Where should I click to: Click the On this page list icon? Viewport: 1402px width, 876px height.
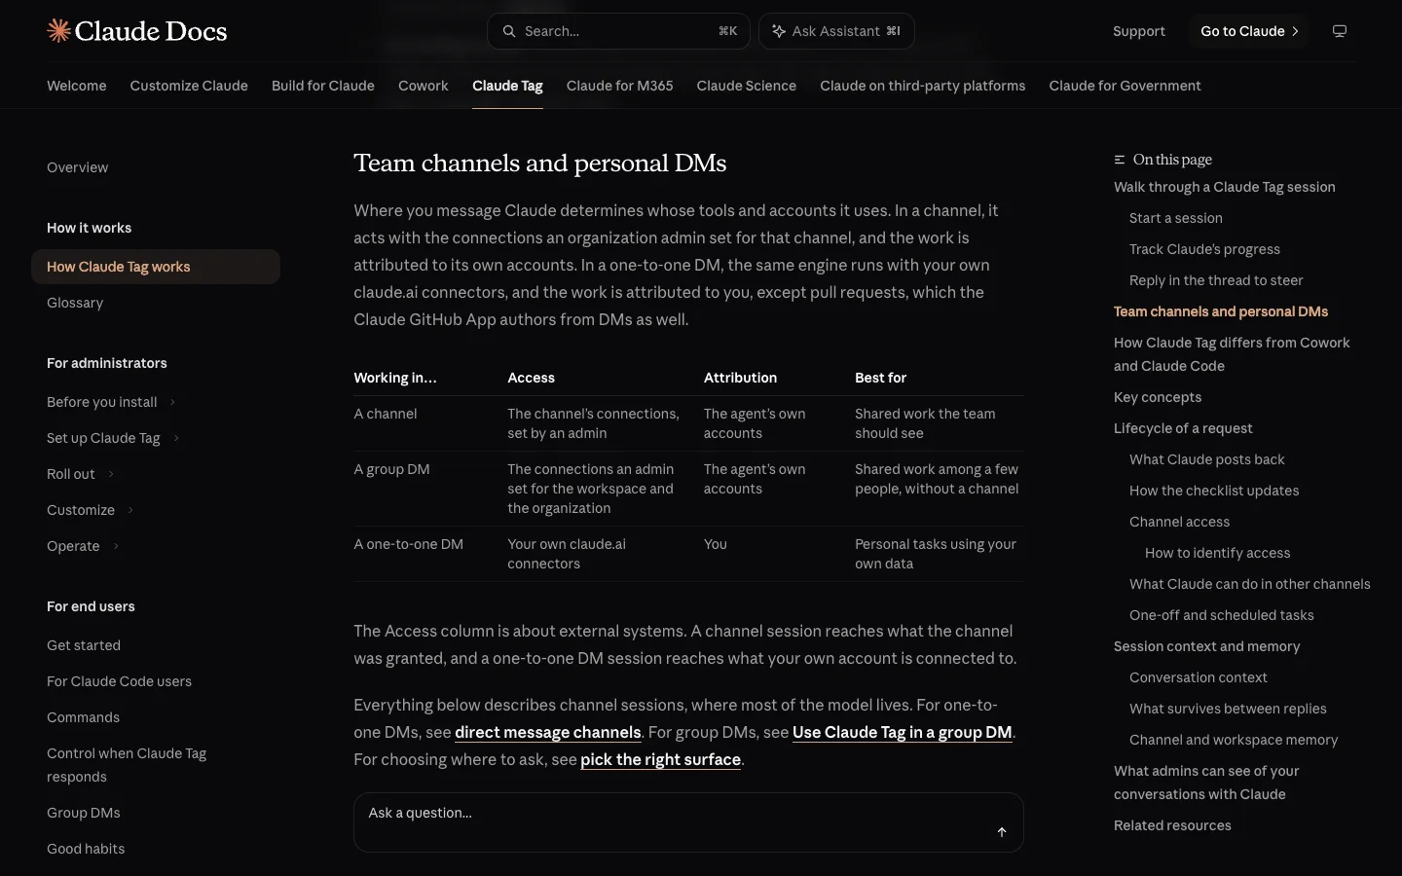[x=1120, y=160]
